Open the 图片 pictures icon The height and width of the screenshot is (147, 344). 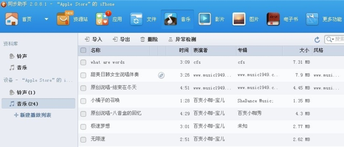point(239,19)
